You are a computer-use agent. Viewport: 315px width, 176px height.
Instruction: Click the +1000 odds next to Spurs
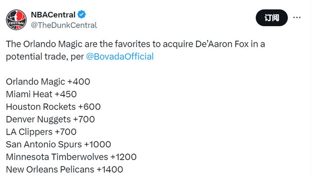pos(98,145)
